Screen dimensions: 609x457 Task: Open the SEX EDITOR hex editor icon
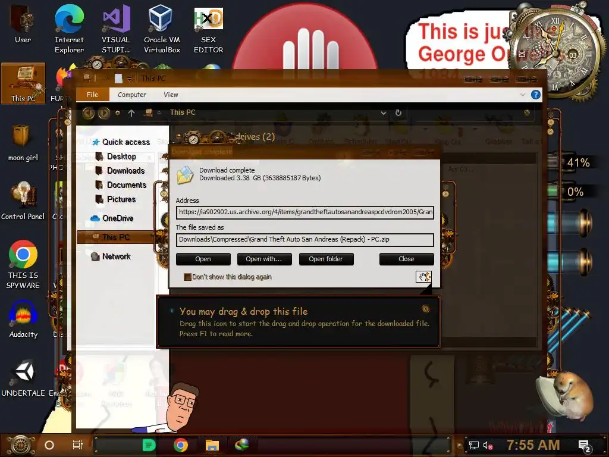click(x=208, y=29)
